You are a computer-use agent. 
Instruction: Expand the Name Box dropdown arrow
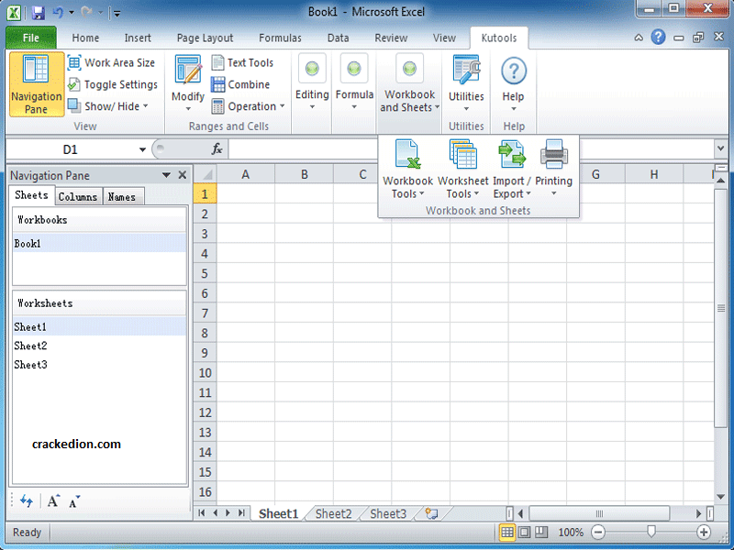142,149
